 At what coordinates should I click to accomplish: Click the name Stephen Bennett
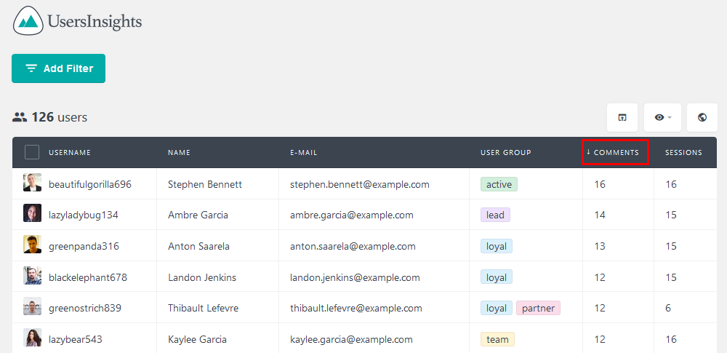point(205,184)
